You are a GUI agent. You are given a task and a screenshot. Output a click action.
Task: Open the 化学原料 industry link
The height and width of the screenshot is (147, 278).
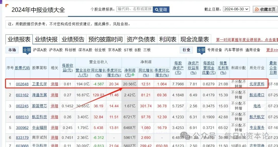pyautogui.click(x=257, y=84)
